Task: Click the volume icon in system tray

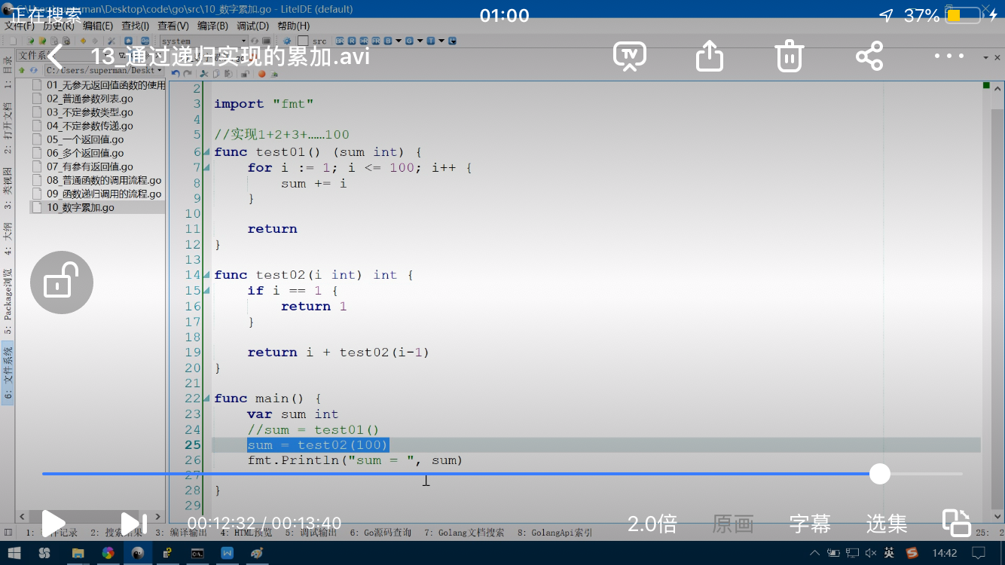Action: pos(870,553)
